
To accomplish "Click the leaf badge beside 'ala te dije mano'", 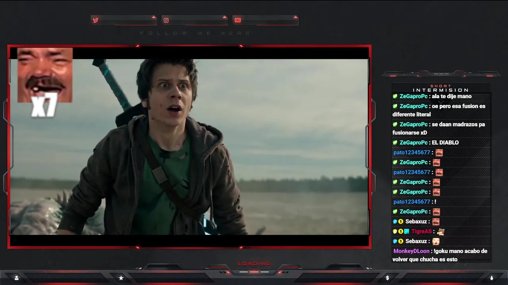I will pos(395,96).
